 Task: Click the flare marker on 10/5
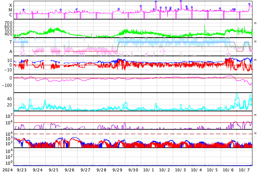(x=220, y=9)
